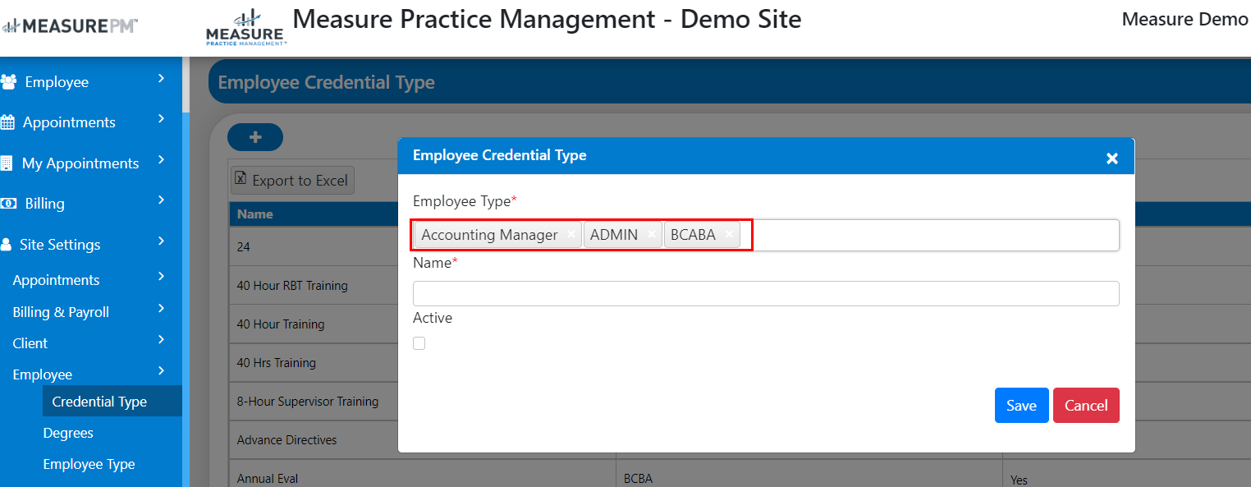
Task: Click the 40 Hour RBT Training row
Action: click(292, 286)
